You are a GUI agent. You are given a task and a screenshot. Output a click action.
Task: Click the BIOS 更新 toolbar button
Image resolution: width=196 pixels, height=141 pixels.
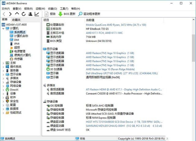67,14
